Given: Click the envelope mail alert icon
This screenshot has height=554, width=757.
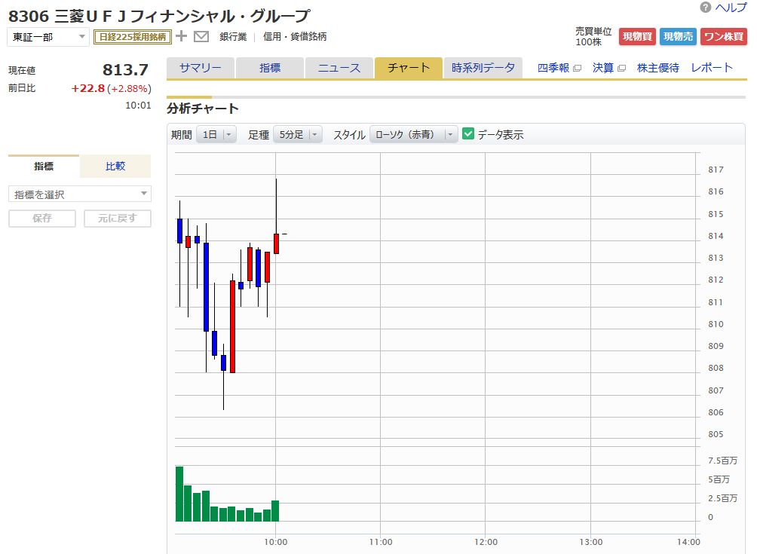Looking at the screenshot, I should tap(201, 37).
